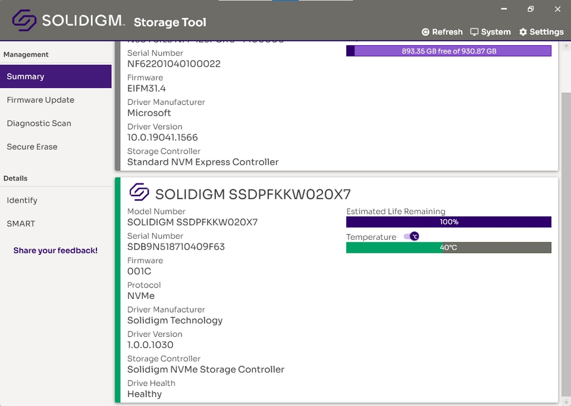Click the Temperature label

(371, 237)
